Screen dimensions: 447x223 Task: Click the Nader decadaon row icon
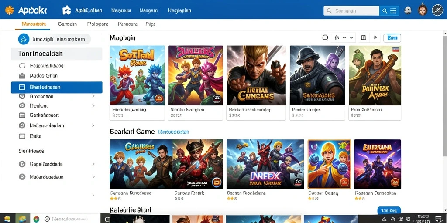(22, 177)
